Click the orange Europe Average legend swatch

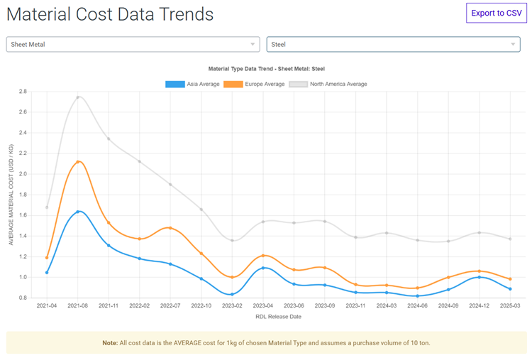click(233, 84)
